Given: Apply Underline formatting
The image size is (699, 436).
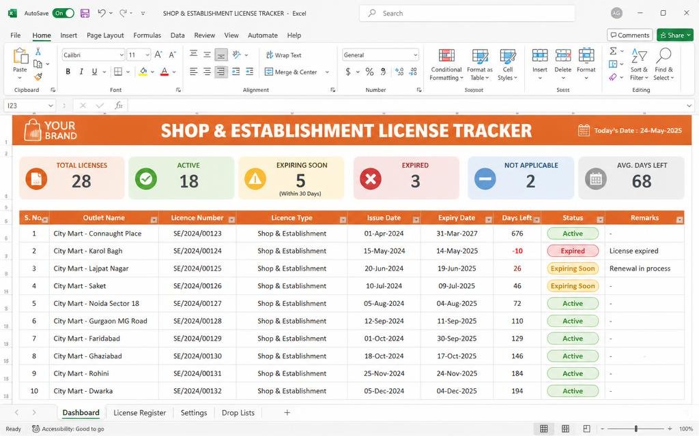Looking at the screenshot, I should pyautogui.click(x=94, y=72).
